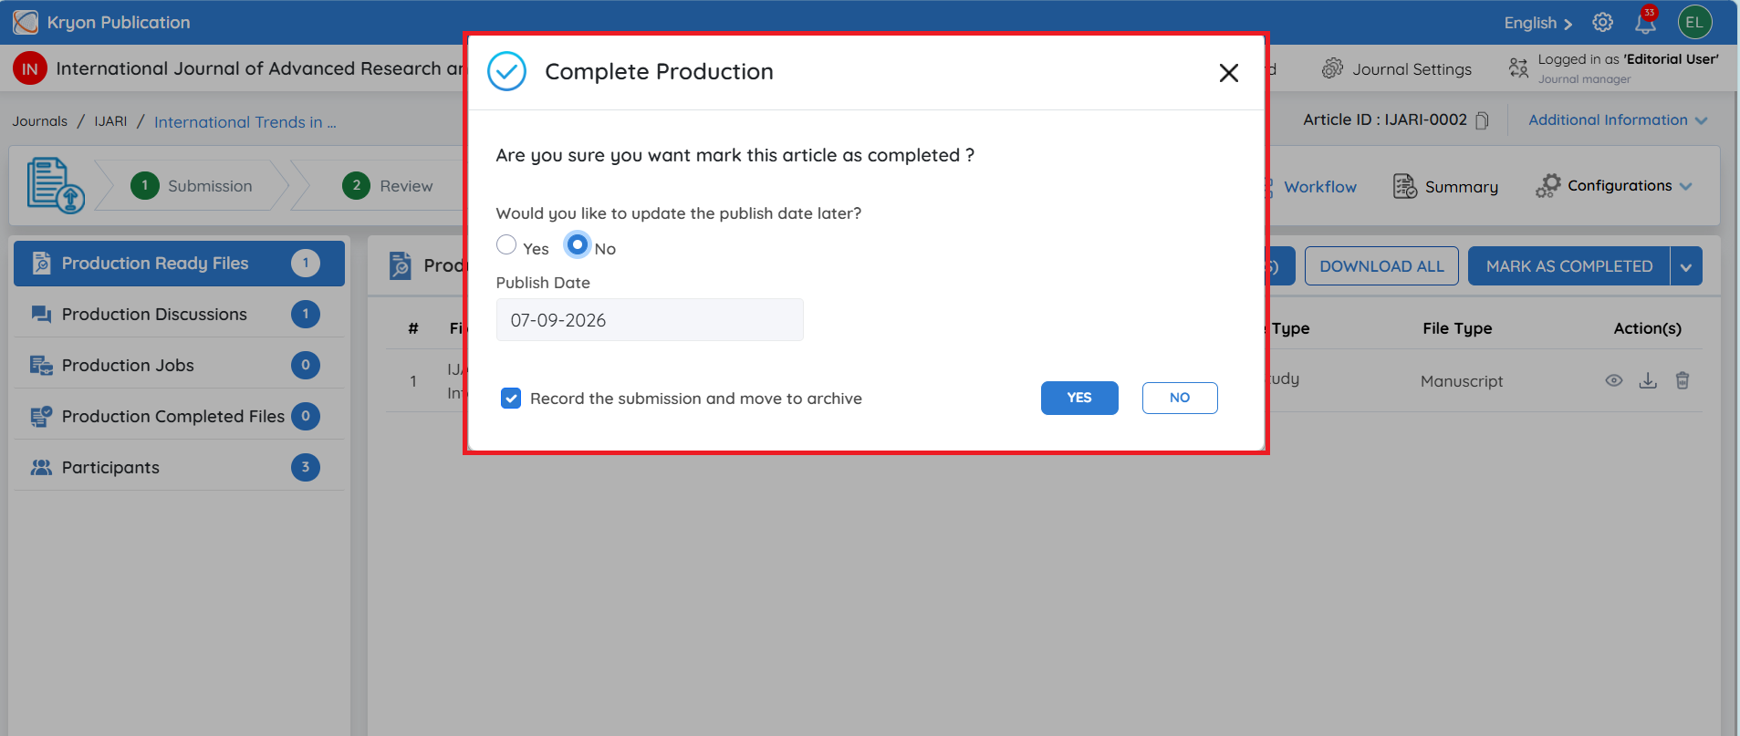Image resolution: width=1740 pixels, height=736 pixels.
Task: Click the document upload workflow icon
Action: point(55,185)
